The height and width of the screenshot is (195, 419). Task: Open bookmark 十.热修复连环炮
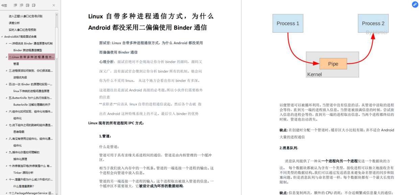[31, 166]
